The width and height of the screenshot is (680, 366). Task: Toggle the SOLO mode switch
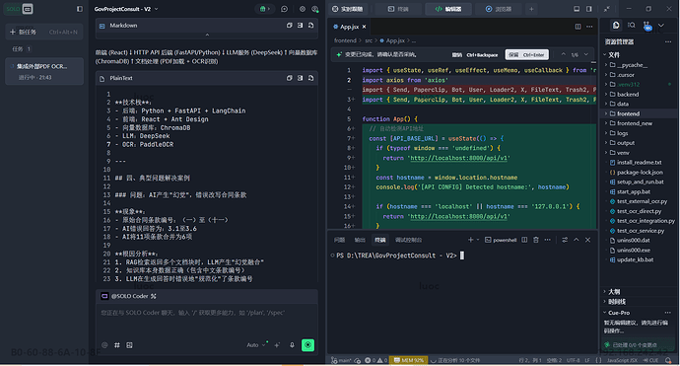point(19,9)
